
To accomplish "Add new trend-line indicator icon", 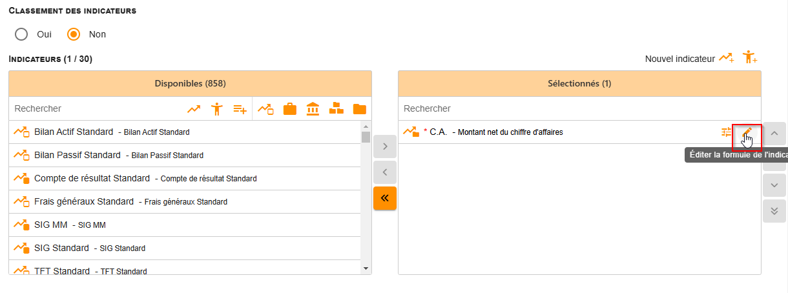I will tap(727, 58).
